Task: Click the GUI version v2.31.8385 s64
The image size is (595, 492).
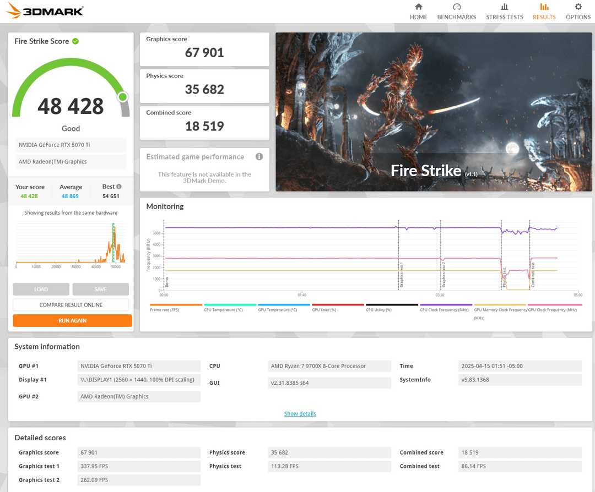Action: [329, 383]
